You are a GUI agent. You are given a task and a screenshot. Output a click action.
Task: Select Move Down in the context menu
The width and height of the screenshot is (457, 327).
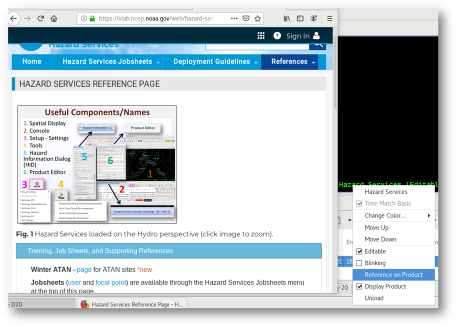(x=393, y=239)
